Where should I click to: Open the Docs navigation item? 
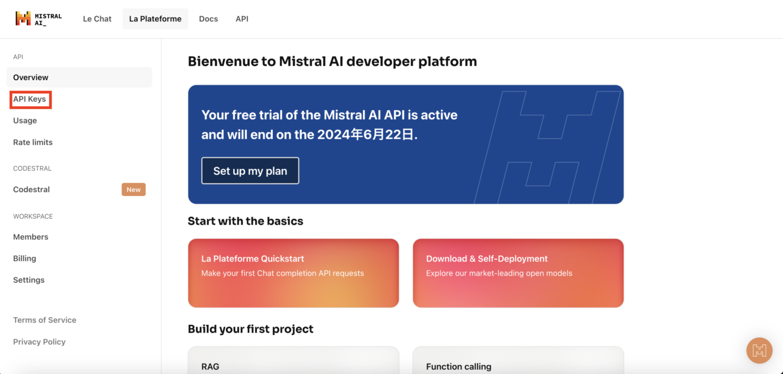[208, 19]
